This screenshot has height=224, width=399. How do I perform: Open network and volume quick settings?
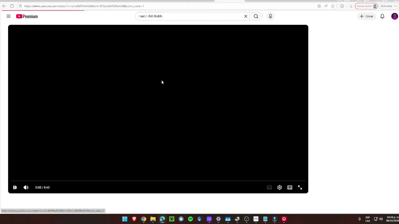click(378, 219)
